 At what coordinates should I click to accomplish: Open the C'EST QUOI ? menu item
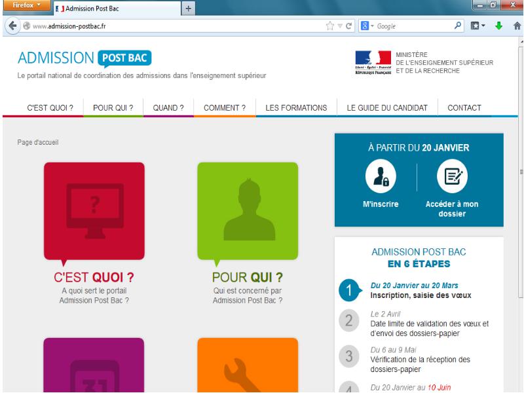(x=50, y=108)
